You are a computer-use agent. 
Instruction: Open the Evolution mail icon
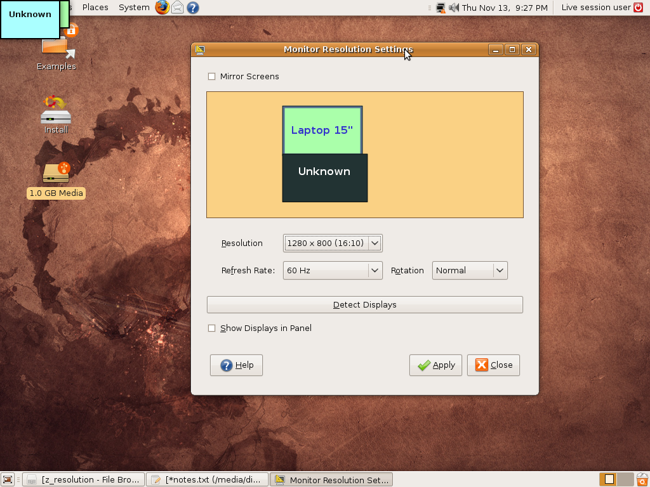click(x=178, y=8)
